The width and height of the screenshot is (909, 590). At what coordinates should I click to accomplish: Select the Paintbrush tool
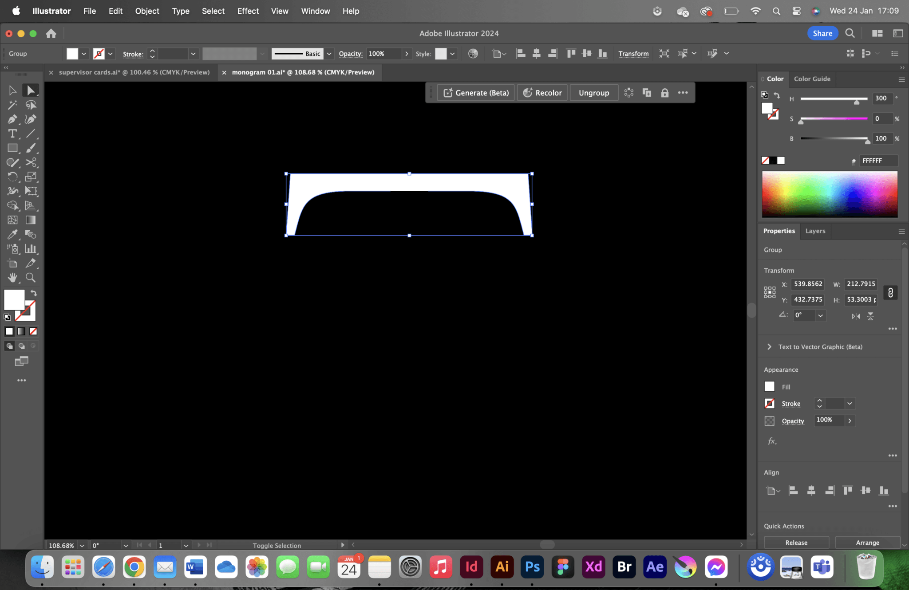tap(31, 148)
